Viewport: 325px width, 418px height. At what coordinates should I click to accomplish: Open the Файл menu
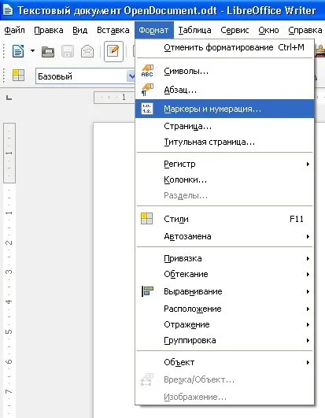coord(14,30)
